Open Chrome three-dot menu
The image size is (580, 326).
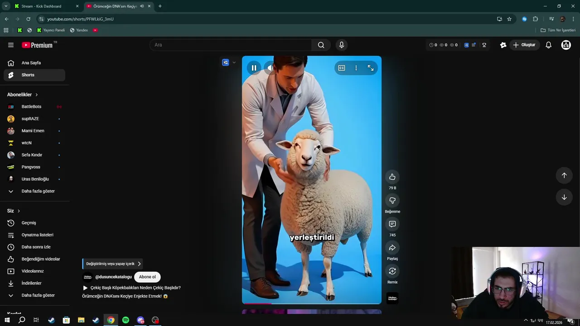click(573, 19)
